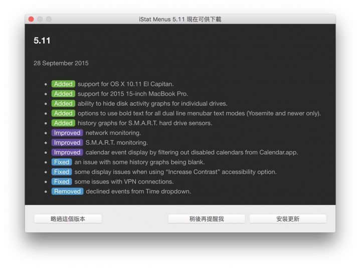The image size is (361, 268).
Task: Click the text network monitoring
Action: pos(113,133)
